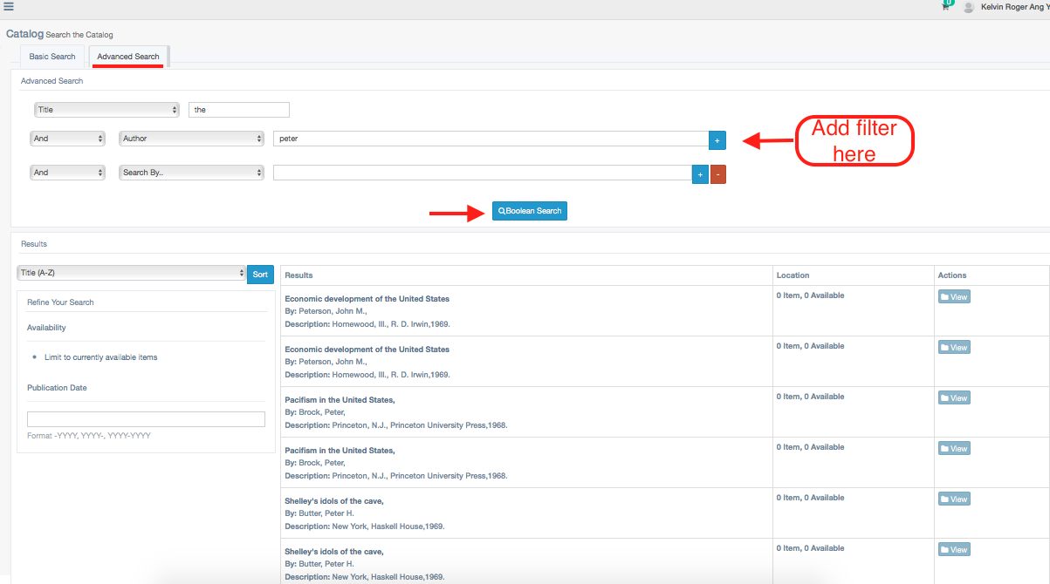This screenshot has width=1050, height=584.
Task: Open the hamburger menu icon
Action: [x=9, y=6]
